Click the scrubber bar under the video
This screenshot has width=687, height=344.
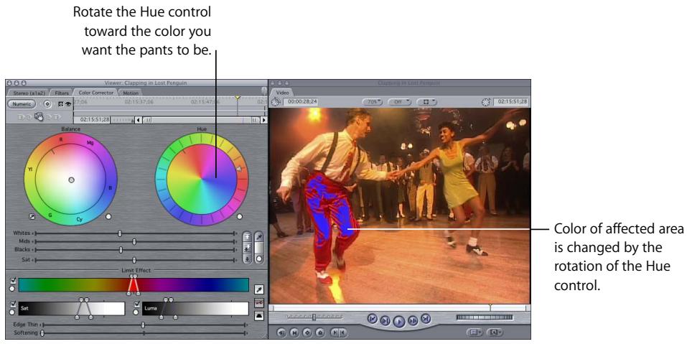(x=399, y=308)
